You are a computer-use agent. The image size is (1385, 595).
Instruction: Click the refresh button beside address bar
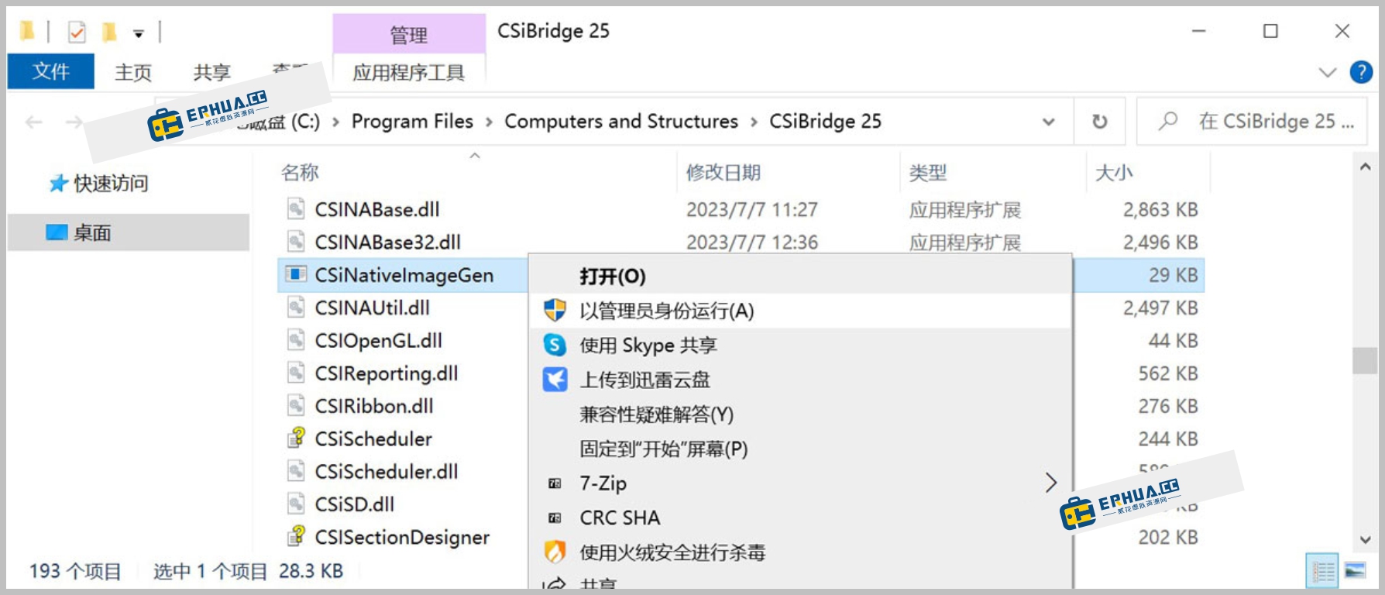[x=1099, y=122]
